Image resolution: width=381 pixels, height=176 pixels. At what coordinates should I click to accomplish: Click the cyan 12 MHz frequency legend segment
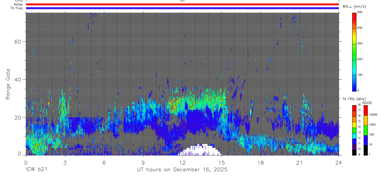(354, 136)
